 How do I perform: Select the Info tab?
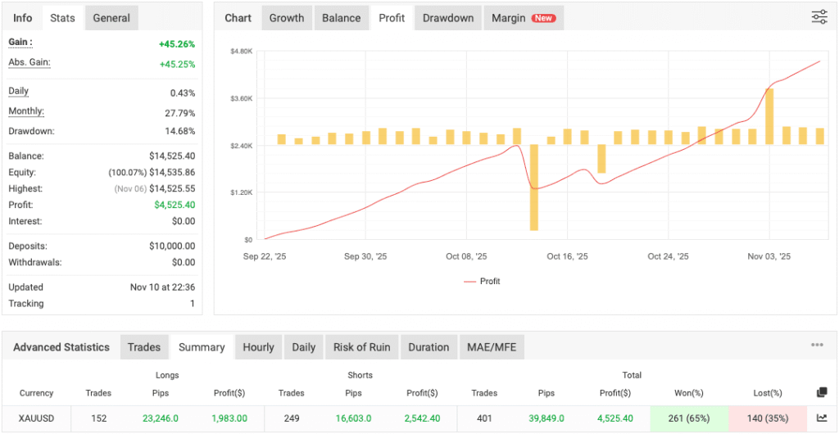23,18
